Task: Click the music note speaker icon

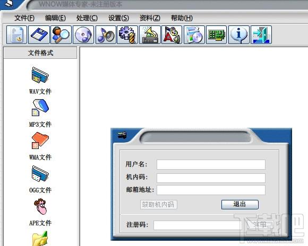Action: point(106,34)
